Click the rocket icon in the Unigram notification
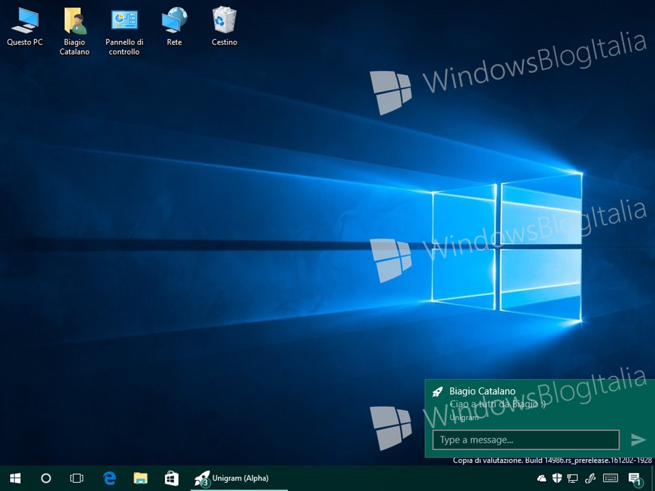655x491 pixels. tap(437, 391)
